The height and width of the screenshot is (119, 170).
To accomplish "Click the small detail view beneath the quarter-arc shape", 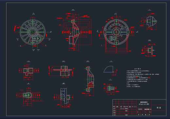I will 110,88.
